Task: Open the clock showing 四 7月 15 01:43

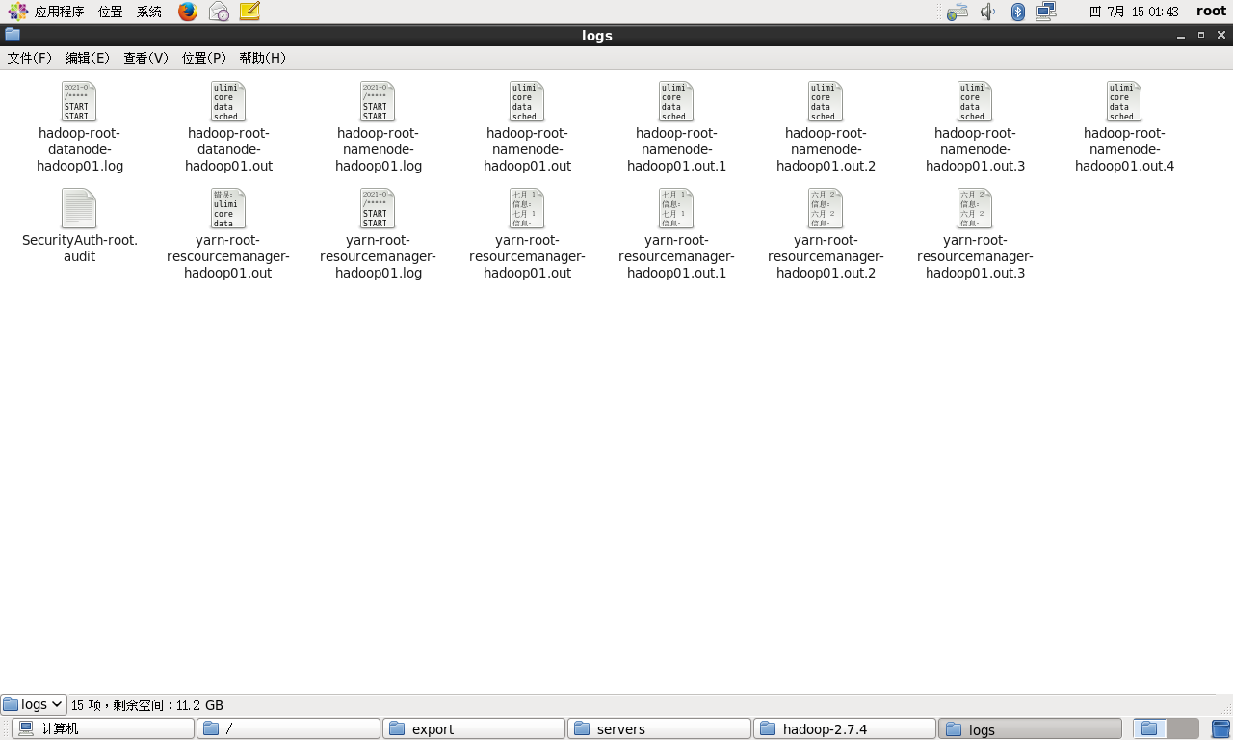Action: click(1134, 12)
